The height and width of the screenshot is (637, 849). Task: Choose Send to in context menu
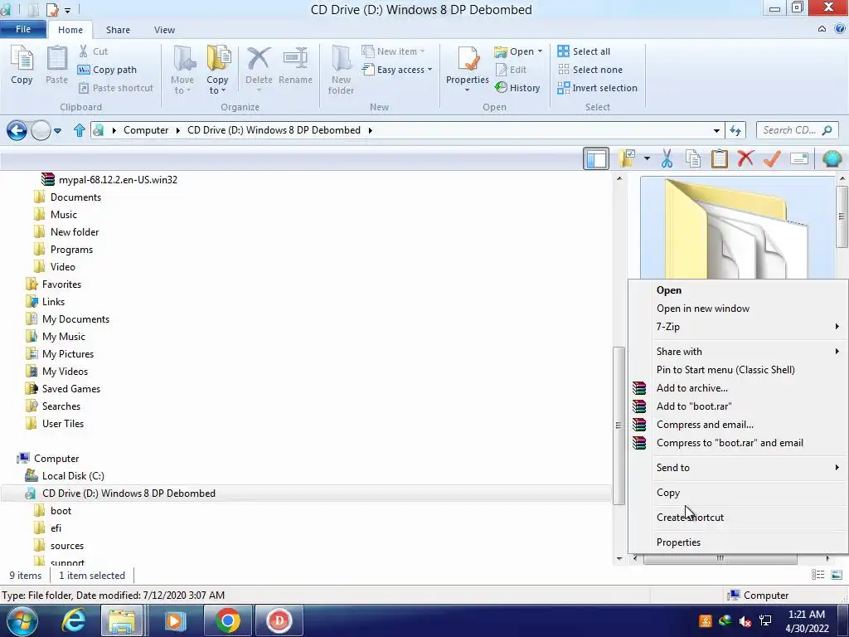738,468
